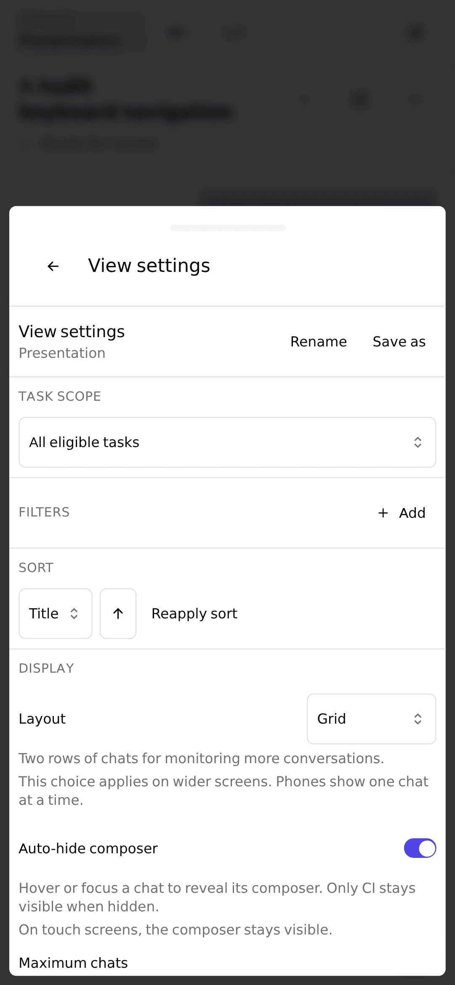Image resolution: width=455 pixels, height=985 pixels.
Task: Click the Maximum chats setting label
Action: tap(73, 963)
